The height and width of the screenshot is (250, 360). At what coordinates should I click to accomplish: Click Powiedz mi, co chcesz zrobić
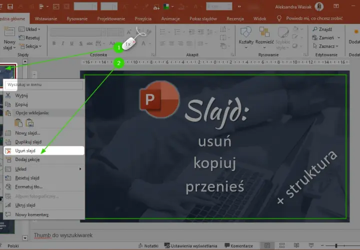(314, 18)
